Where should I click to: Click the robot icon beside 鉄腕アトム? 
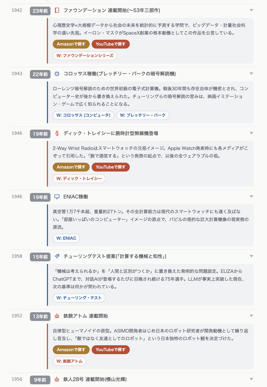coord(57,316)
